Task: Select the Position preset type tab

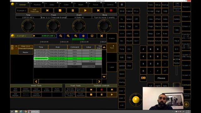Action: pyautogui.click(x=37, y=5)
